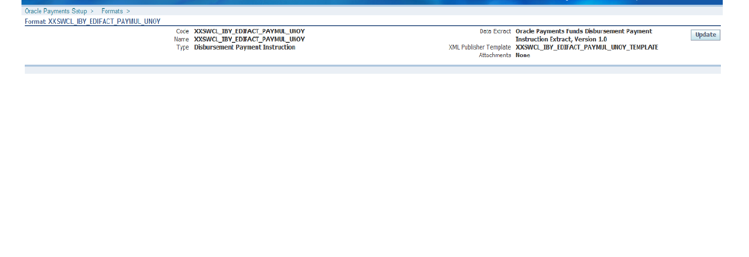Click the XML Publisher Template label
The width and height of the screenshot is (749, 257).
pos(479,48)
